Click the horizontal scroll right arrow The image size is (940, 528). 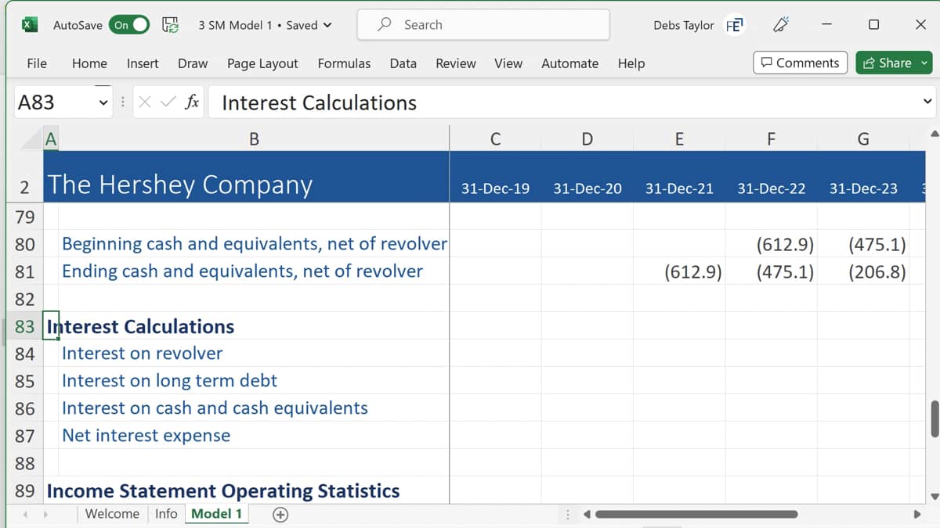(x=917, y=514)
